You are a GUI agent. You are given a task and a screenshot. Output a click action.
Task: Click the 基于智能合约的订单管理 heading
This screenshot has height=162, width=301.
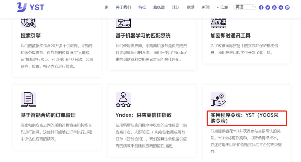click(x=48, y=115)
